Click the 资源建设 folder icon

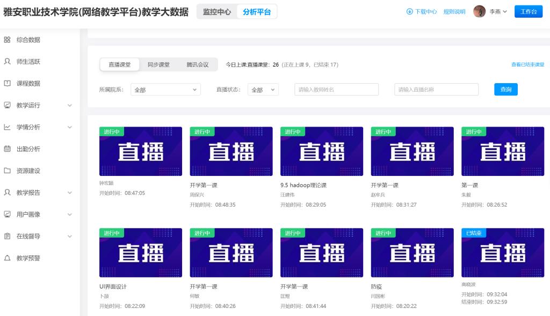(8, 171)
